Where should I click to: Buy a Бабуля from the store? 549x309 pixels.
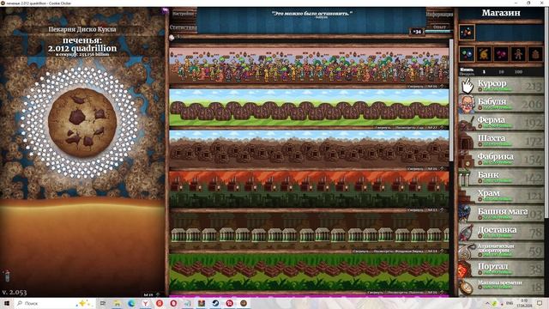501,104
